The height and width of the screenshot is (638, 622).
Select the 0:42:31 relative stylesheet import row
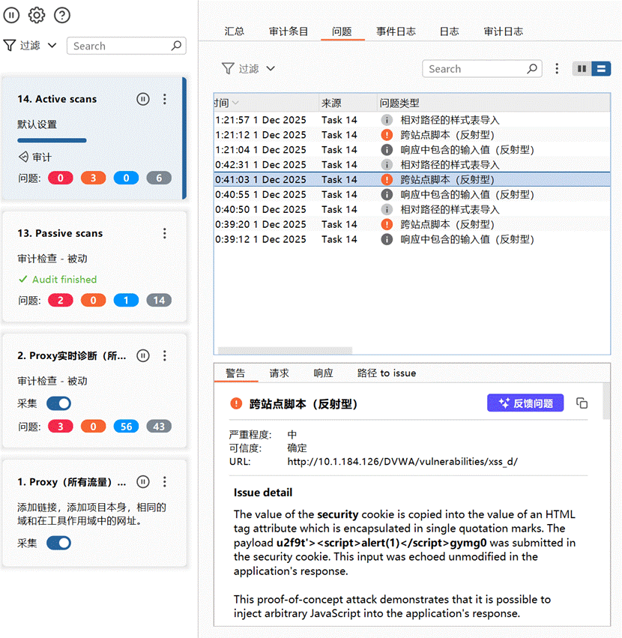(x=412, y=165)
